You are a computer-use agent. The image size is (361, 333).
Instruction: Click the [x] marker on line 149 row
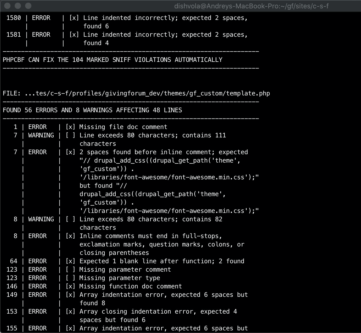click(x=70, y=295)
